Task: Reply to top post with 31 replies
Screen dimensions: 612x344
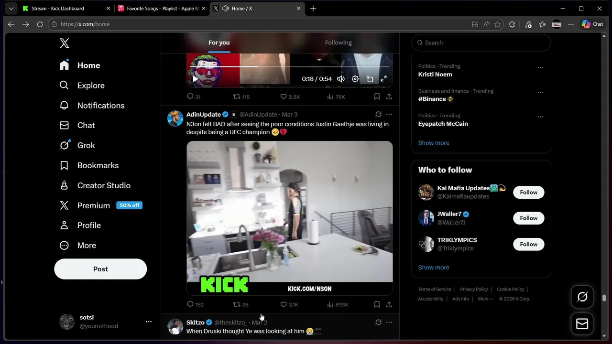Action: point(194,97)
